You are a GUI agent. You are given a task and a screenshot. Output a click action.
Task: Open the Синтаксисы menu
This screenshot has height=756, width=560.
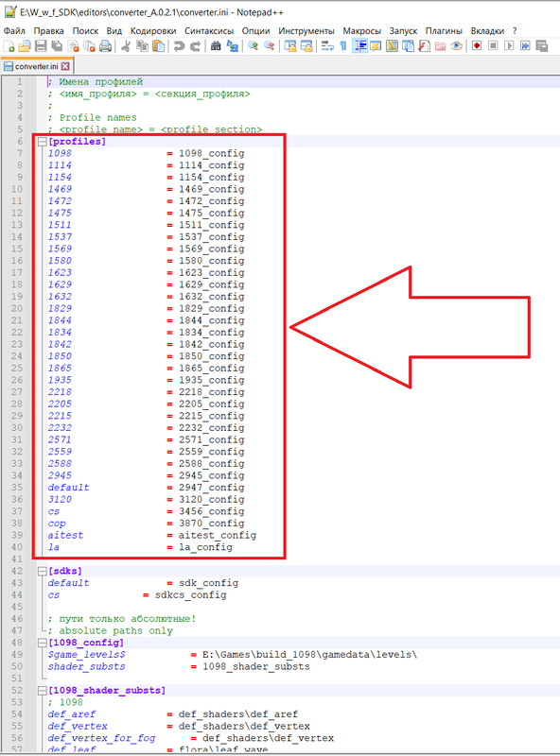209,31
